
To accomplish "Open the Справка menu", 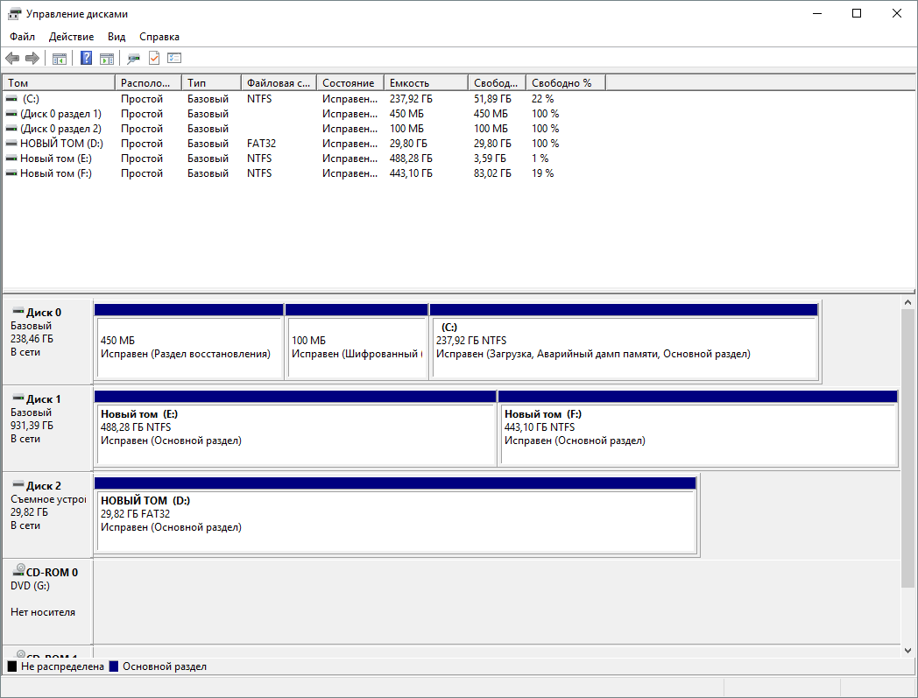I will click(x=159, y=37).
